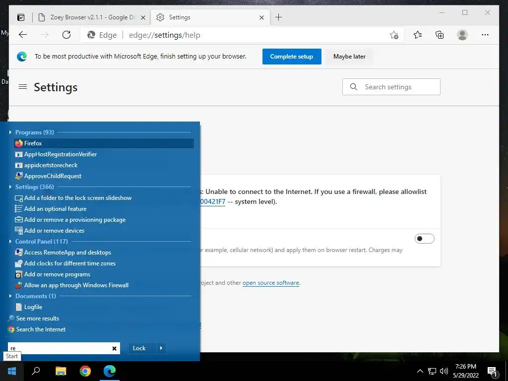Open Edge Settings and more menu

click(x=485, y=35)
